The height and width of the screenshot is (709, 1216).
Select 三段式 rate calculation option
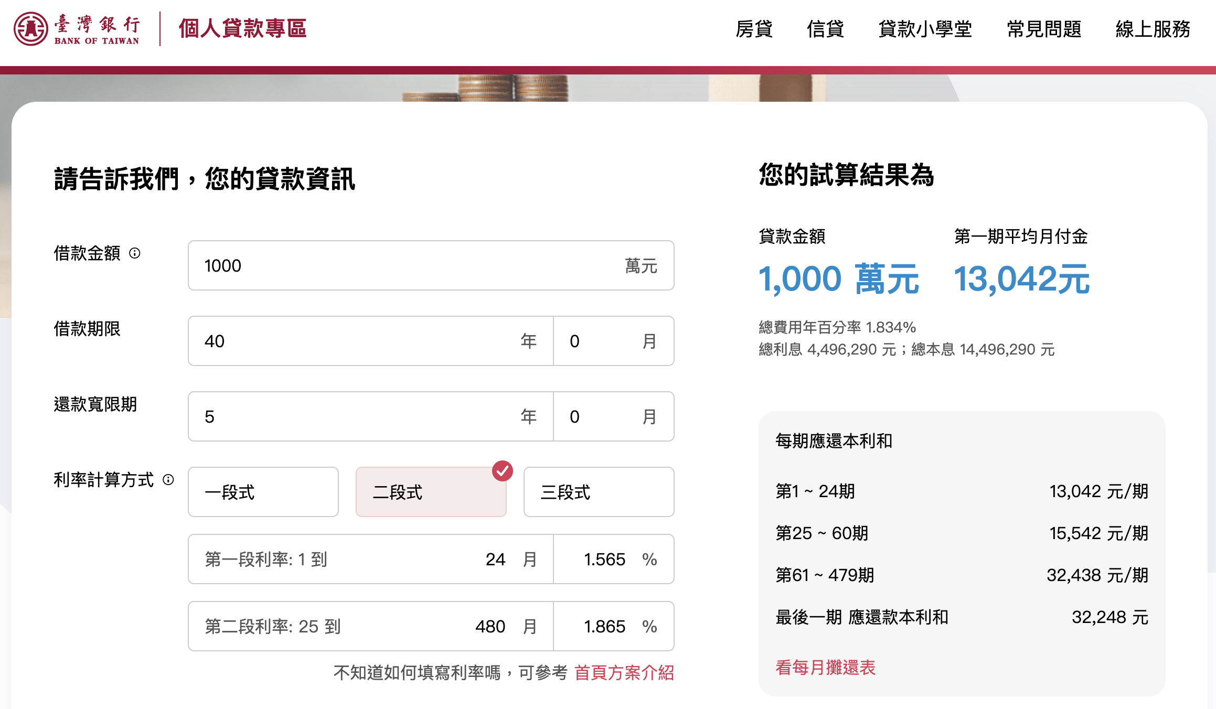599,492
